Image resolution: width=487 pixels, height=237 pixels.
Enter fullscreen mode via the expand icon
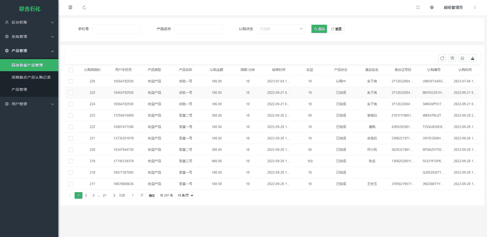(418, 7)
